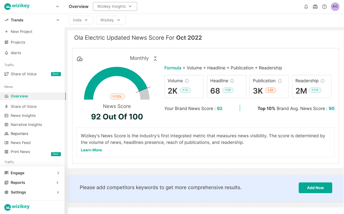Open the India country dropdown
This screenshot has height=214, width=344.
[81, 20]
